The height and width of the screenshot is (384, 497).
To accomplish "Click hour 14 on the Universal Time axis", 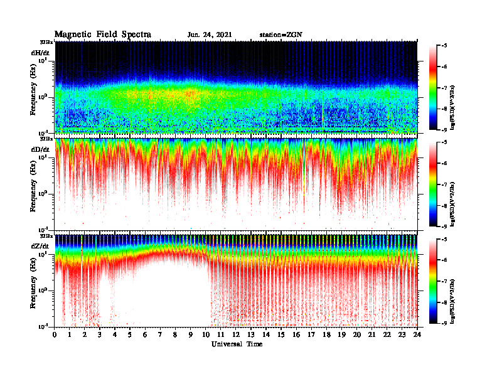I will pos(266,335).
